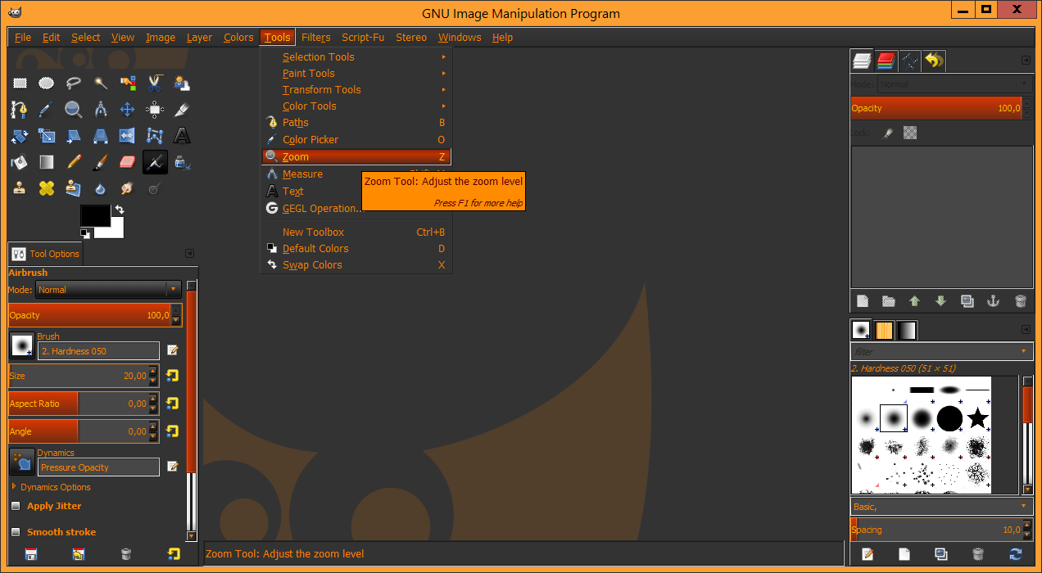This screenshot has width=1042, height=573.
Task: Select the Text tool letter A icon in toolbox
Action: click(x=182, y=136)
